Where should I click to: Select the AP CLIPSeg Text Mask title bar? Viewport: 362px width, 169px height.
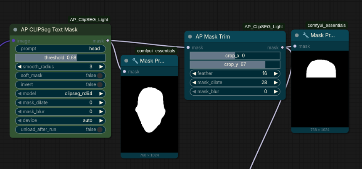point(60,30)
